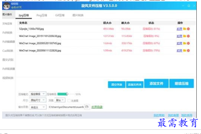Click 打开 link for WeChat Image_20191101220638.jpg

(x=179, y=36)
